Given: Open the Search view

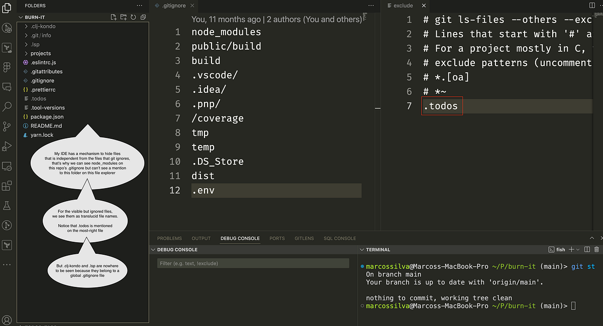Looking at the screenshot, I should click(x=8, y=107).
